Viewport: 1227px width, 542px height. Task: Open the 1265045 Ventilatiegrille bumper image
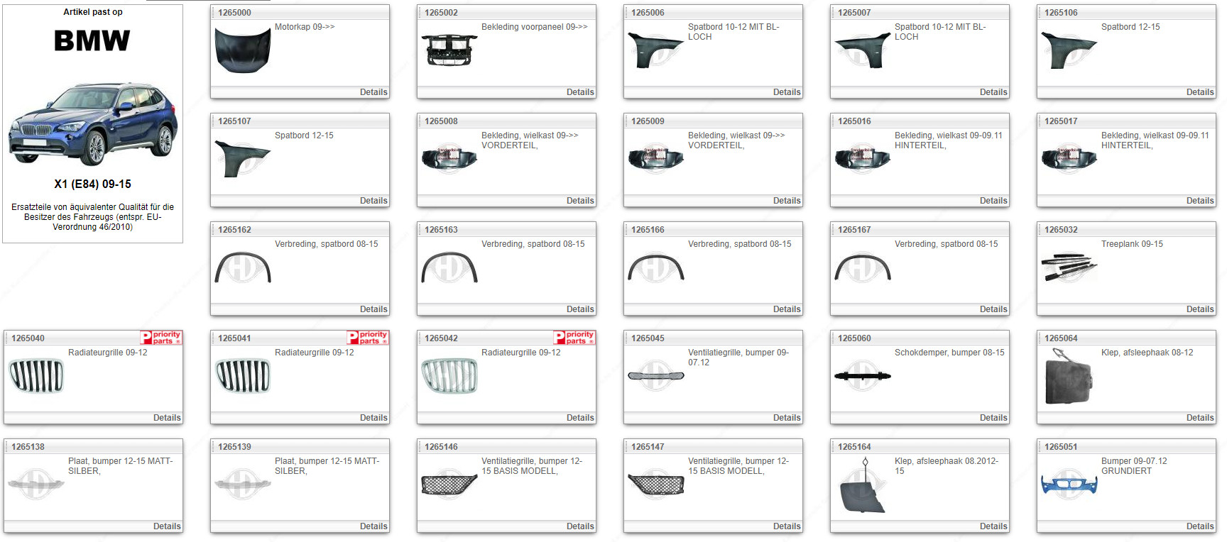(656, 376)
